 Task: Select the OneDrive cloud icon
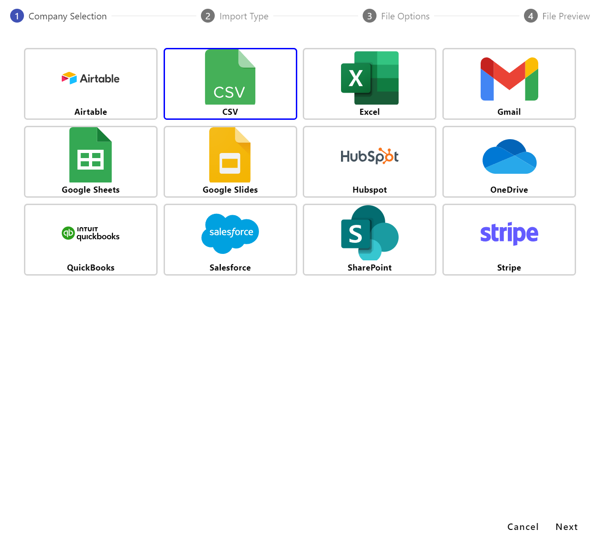tap(509, 157)
